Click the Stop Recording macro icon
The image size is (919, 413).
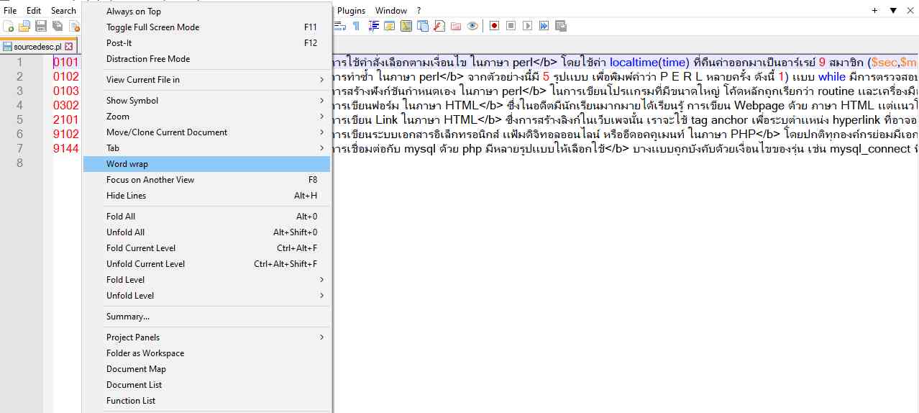511,26
